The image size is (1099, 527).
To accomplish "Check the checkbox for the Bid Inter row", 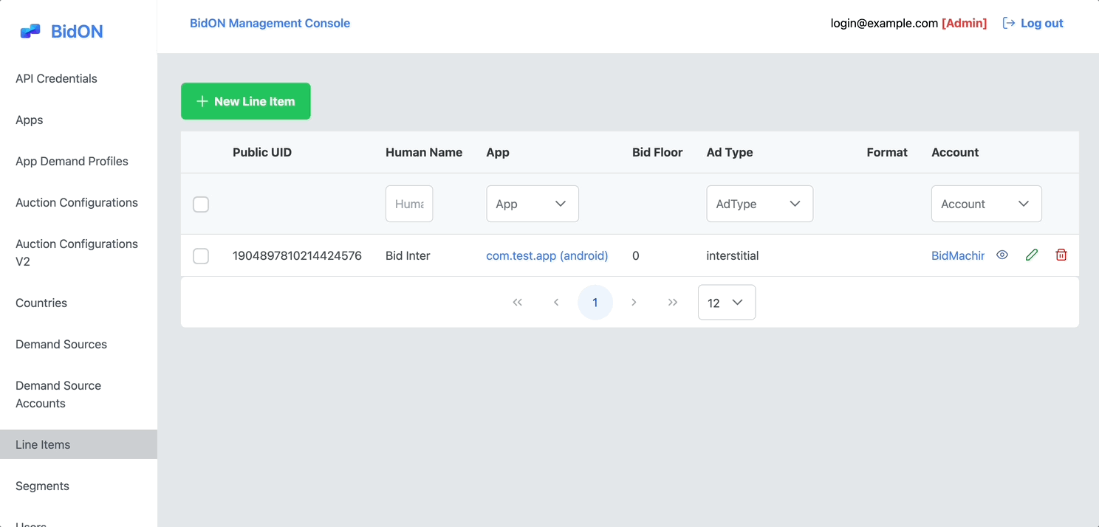I will [200, 256].
